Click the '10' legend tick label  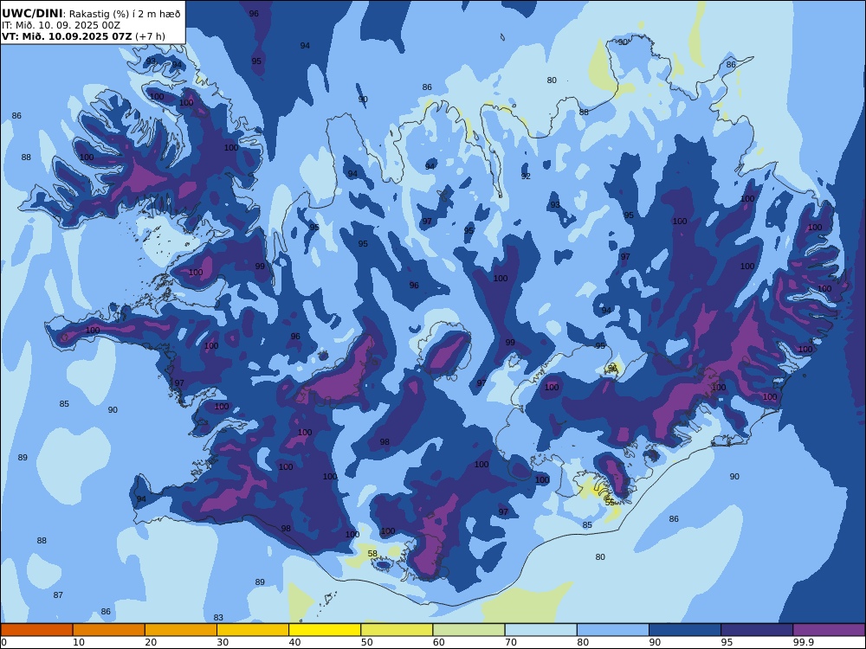(79, 642)
